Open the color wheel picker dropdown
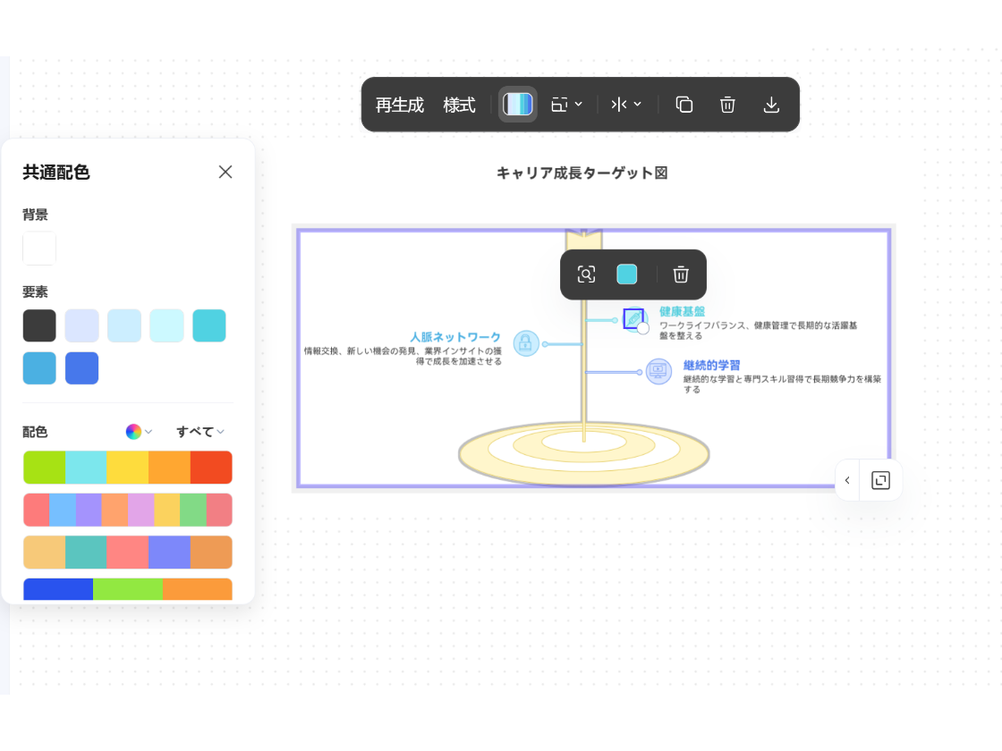 139,432
